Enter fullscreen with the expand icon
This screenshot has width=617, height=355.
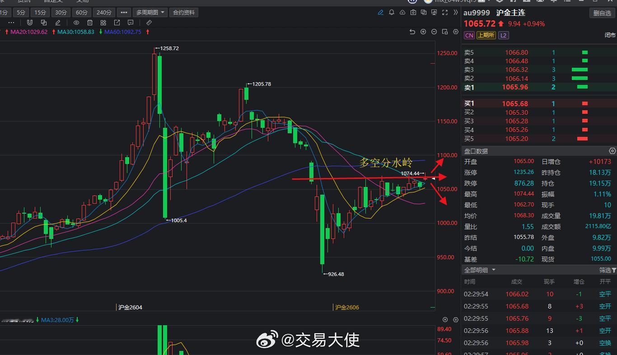(x=445, y=13)
